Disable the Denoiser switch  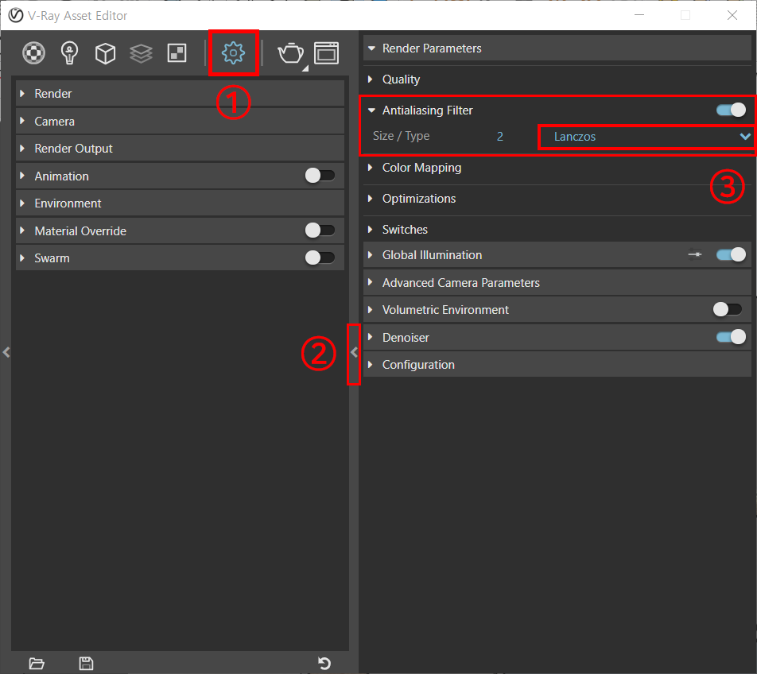click(731, 337)
